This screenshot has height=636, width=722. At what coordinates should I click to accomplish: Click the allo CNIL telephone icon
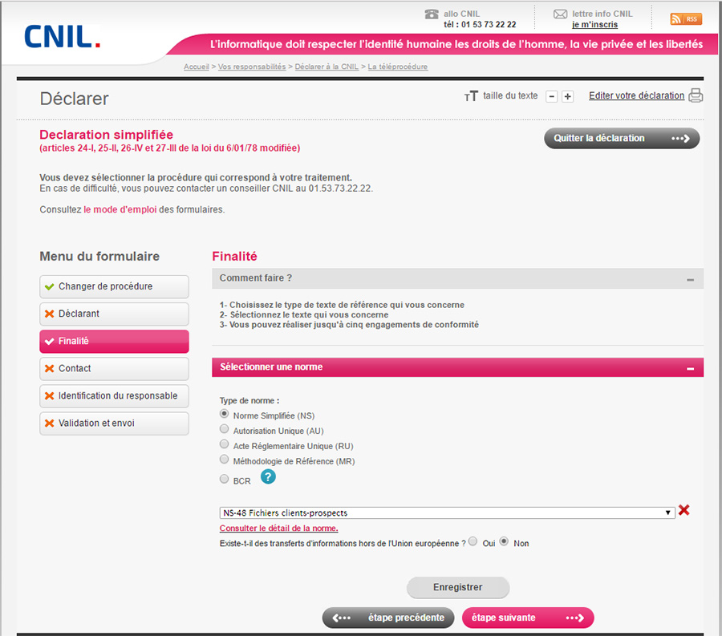click(432, 14)
